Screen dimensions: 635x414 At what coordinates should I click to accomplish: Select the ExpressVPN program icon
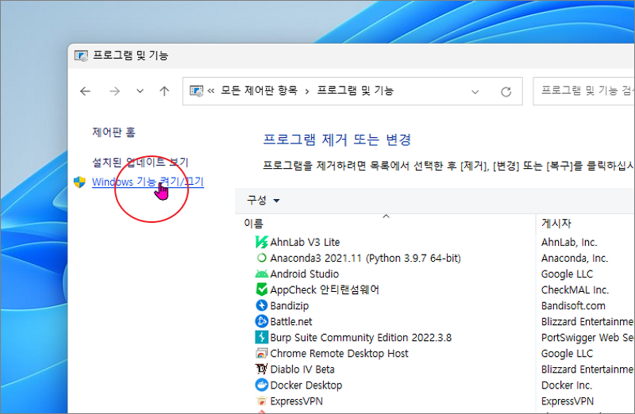(x=262, y=401)
